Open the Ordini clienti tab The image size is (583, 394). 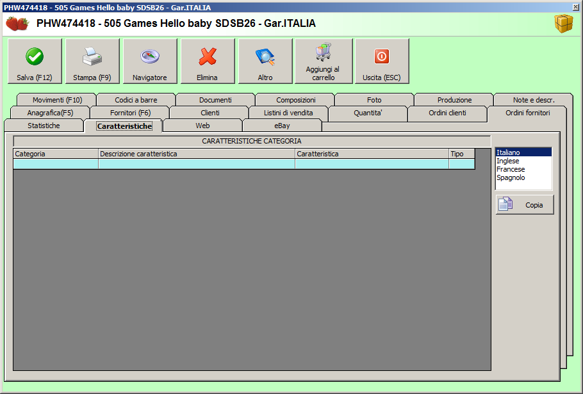tap(447, 113)
